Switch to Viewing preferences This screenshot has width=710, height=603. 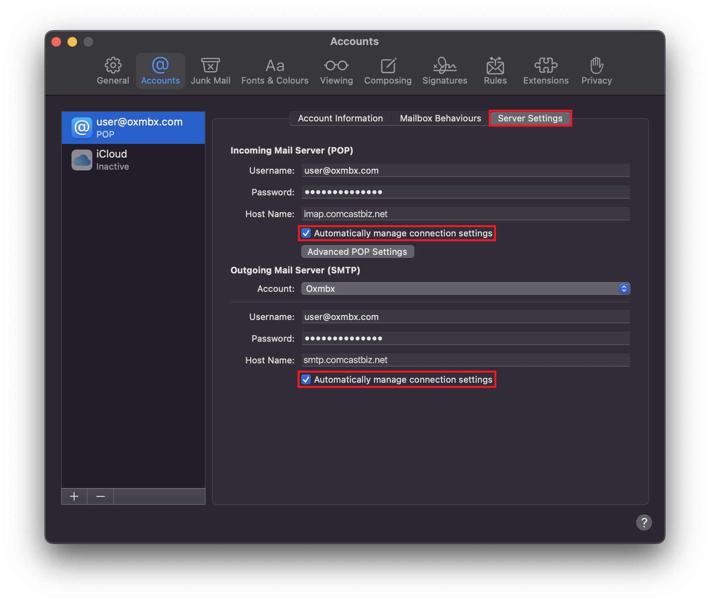tap(336, 71)
